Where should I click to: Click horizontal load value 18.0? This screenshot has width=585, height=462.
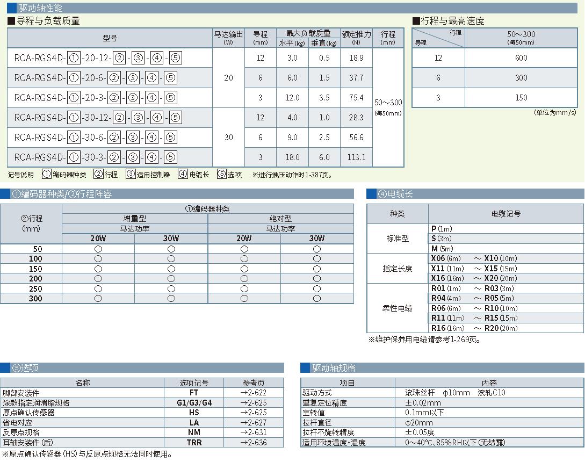click(x=292, y=157)
